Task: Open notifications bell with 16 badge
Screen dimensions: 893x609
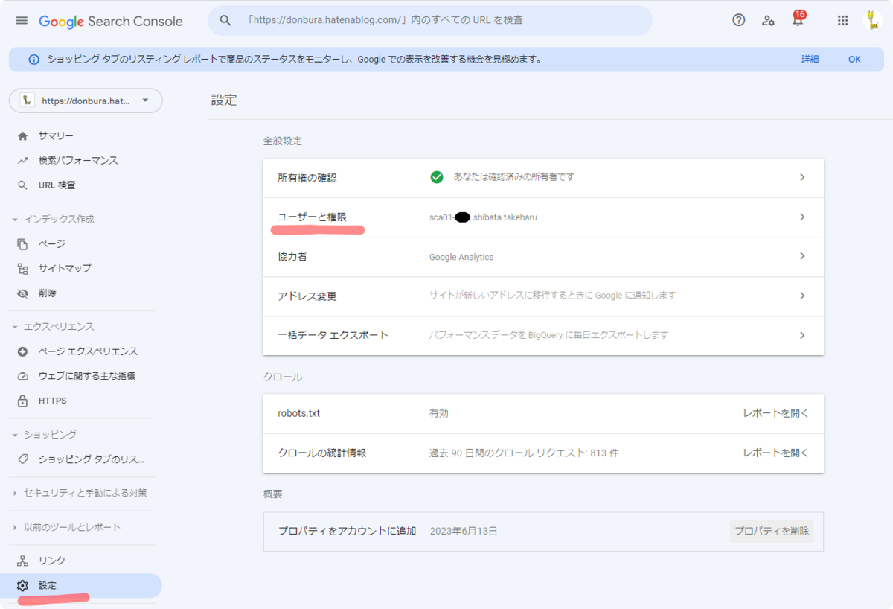Action: click(x=798, y=20)
